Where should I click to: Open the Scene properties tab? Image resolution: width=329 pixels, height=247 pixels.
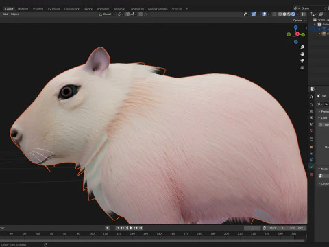311,124
